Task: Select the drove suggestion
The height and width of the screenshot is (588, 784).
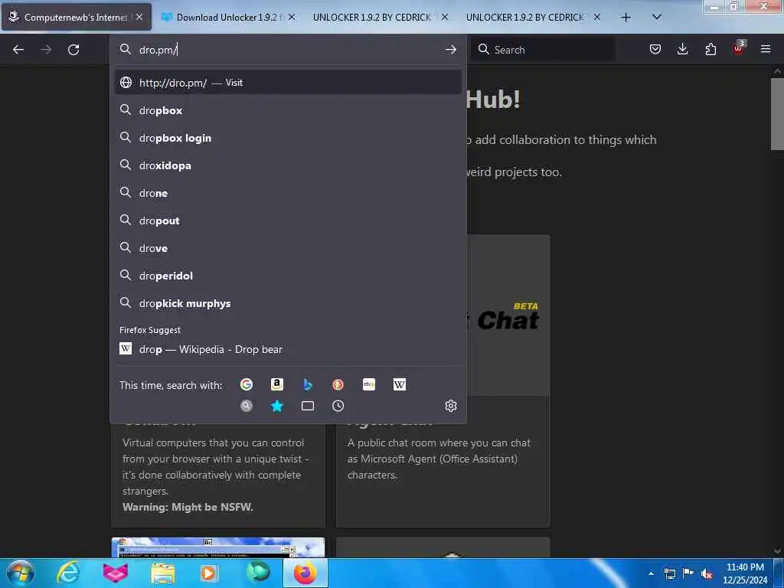Action: point(288,247)
